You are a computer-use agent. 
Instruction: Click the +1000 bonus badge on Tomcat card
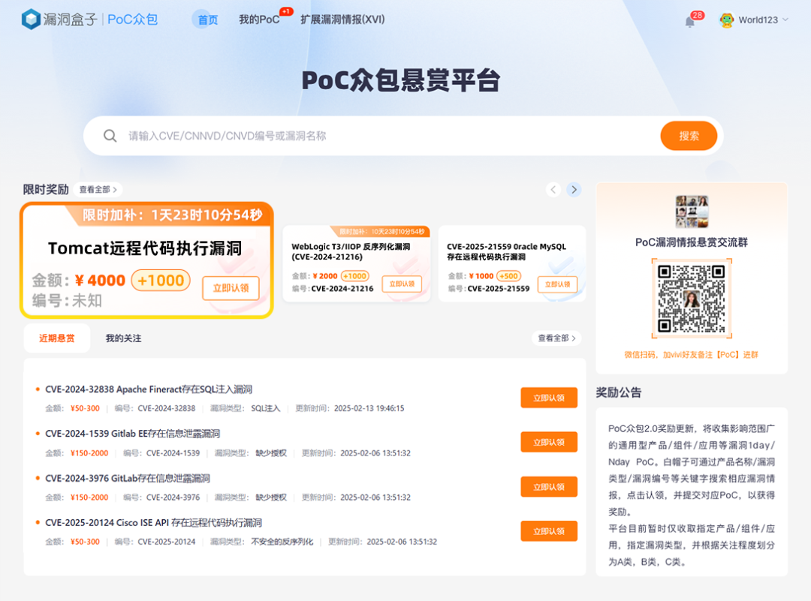[161, 280]
